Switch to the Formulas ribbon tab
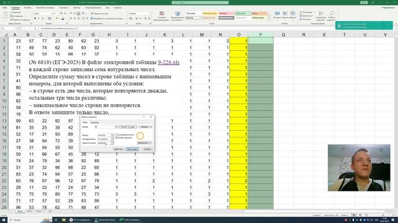Image resolution: width=398 pixels, height=223 pixels. click(x=63, y=7)
